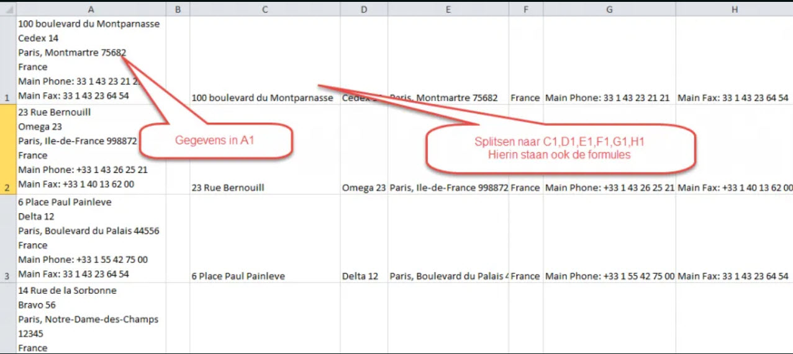Screen dimensions: 793x354
Task: Select cell A3 starting '6 Place Paul Painleve'
Action: (91, 239)
